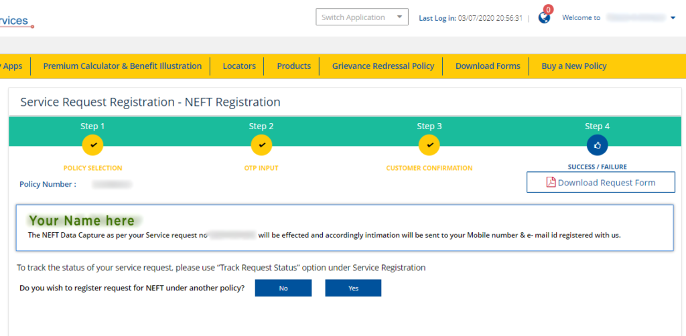Select Buy a New Policy menu item
The height and width of the screenshot is (336, 686).
pyautogui.click(x=573, y=66)
